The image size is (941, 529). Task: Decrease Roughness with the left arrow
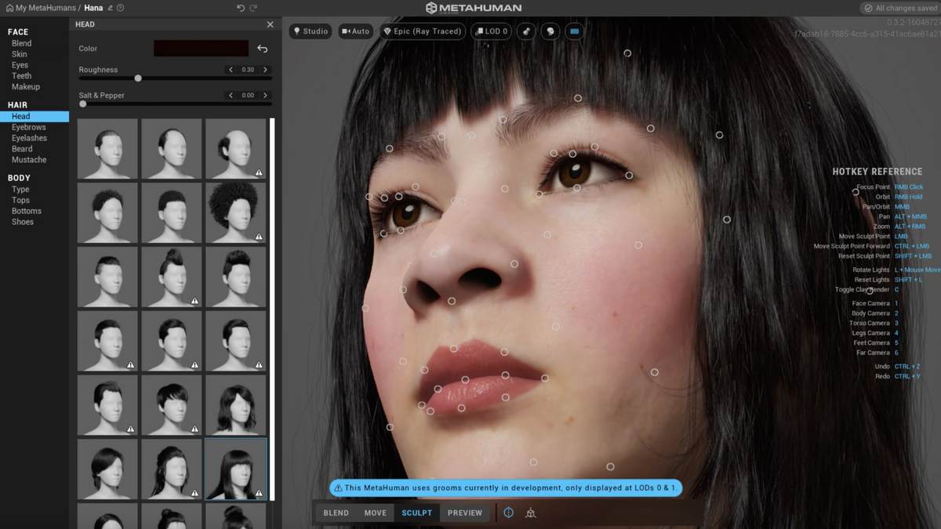click(x=231, y=70)
